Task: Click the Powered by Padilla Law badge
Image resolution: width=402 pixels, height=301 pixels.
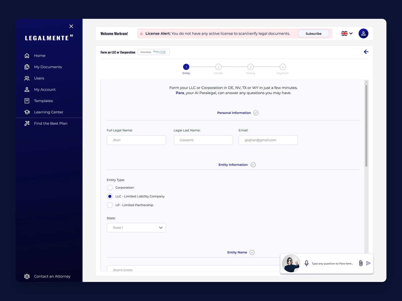Action: (154, 52)
